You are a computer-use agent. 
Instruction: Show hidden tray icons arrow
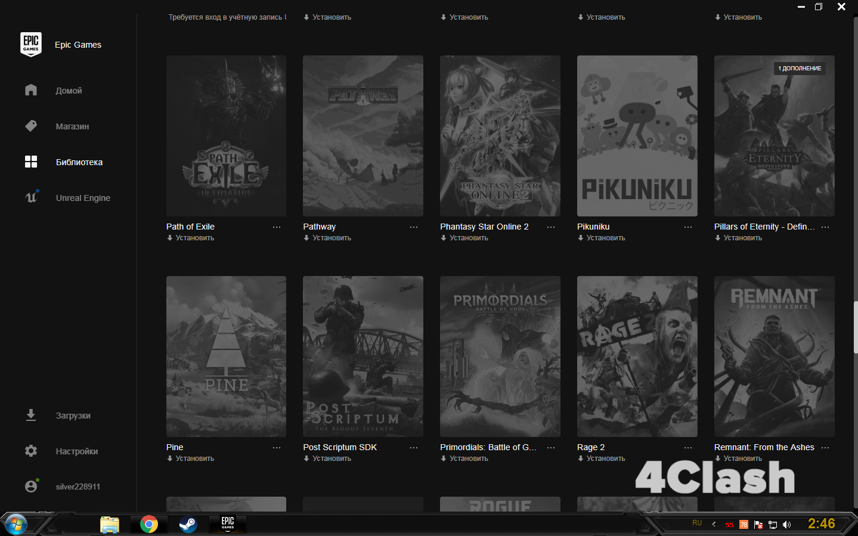[x=714, y=525]
